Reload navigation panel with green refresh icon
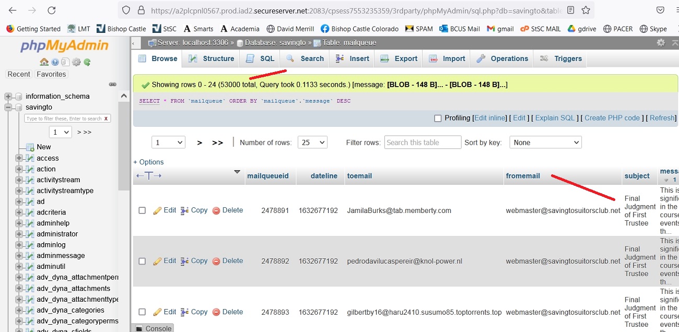The width and height of the screenshot is (679, 332). (x=87, y=62)
